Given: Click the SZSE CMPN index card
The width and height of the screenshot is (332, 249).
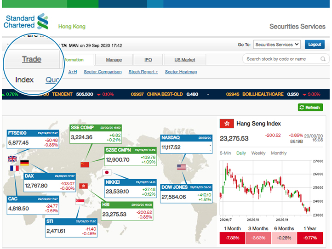Looking at the screenshot, I should click(x=131, y=156).
